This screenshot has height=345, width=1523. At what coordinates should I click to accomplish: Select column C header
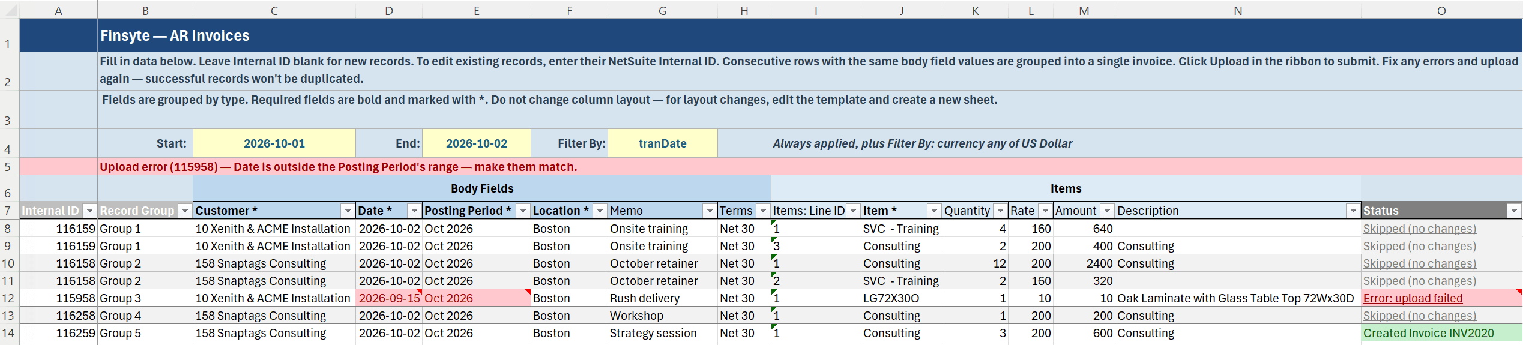point(274,10)
